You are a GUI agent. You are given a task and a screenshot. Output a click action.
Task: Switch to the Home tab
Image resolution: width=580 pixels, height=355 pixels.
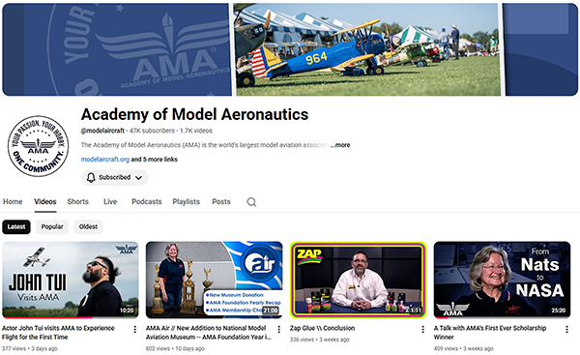point(13,202)
